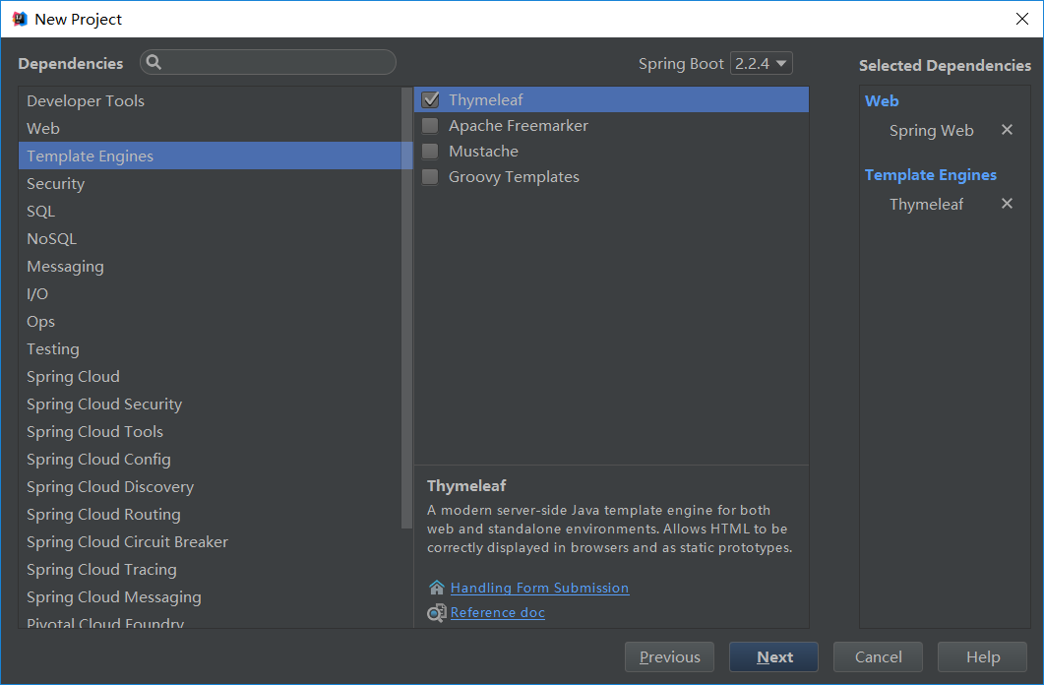The width and height of the screenshot is (1044, 685).
Task: Select the Developer Tools category
Action: click(211, 100)
